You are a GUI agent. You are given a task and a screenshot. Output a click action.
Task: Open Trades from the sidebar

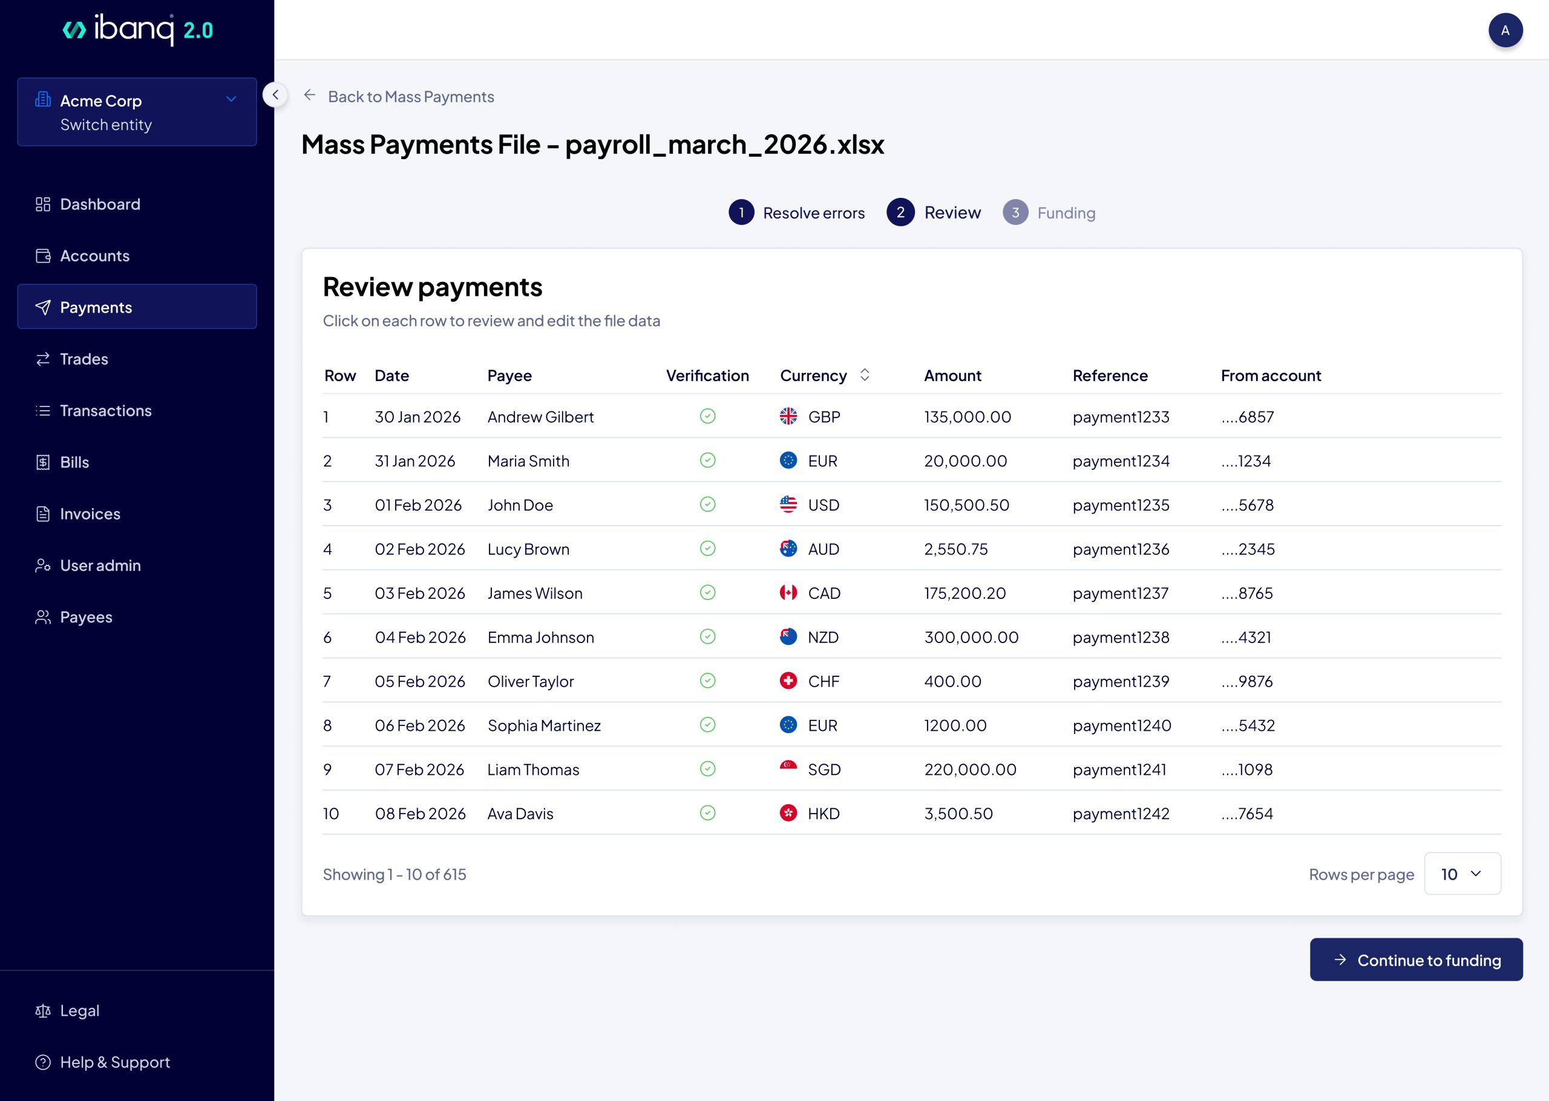coord(137,359)
